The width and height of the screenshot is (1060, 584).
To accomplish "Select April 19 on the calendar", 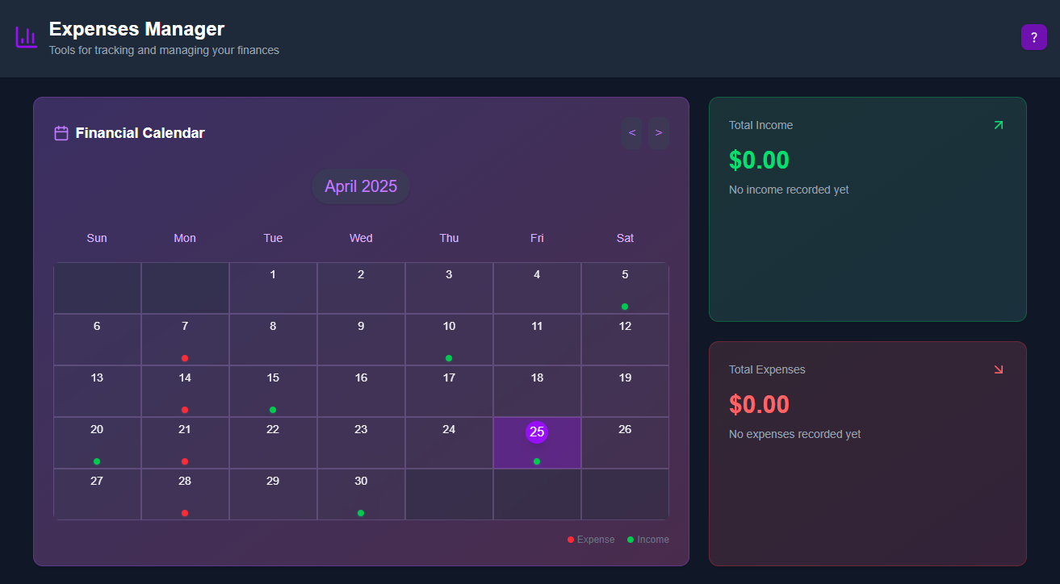I will (x=625, y=391).
